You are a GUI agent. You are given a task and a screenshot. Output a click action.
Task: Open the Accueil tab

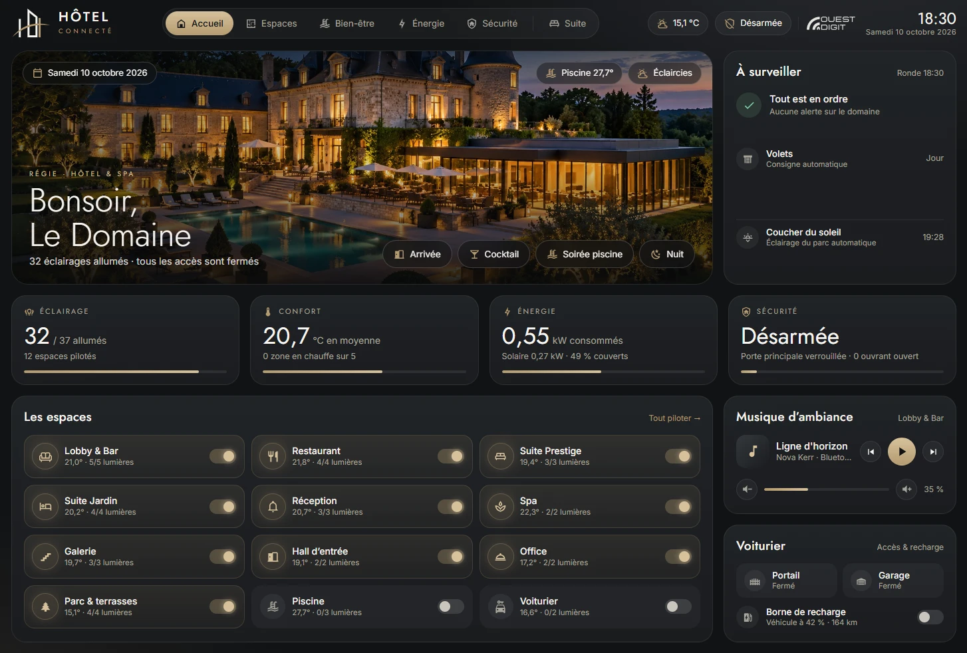tap(200, 23)
